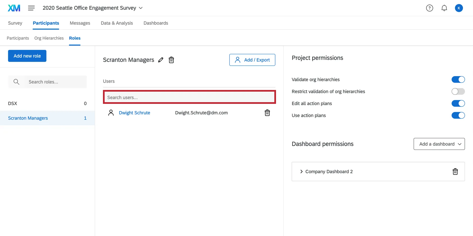
Task: Go to the Org Hierarchies subtab
Action: pyautogui.click(x=49, y=38)
